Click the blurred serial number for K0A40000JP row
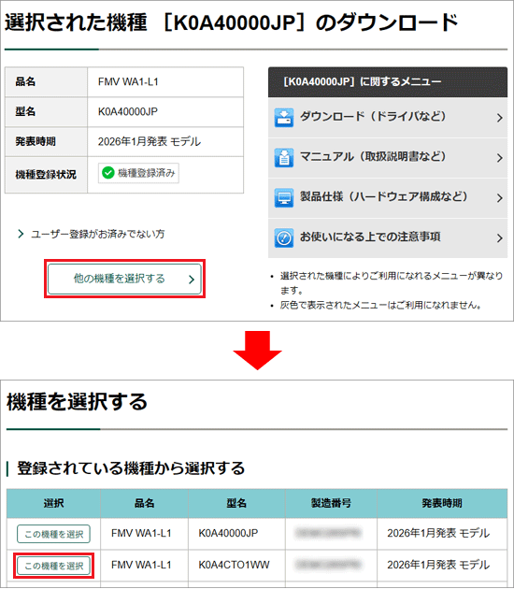 (x=329, y=533)
